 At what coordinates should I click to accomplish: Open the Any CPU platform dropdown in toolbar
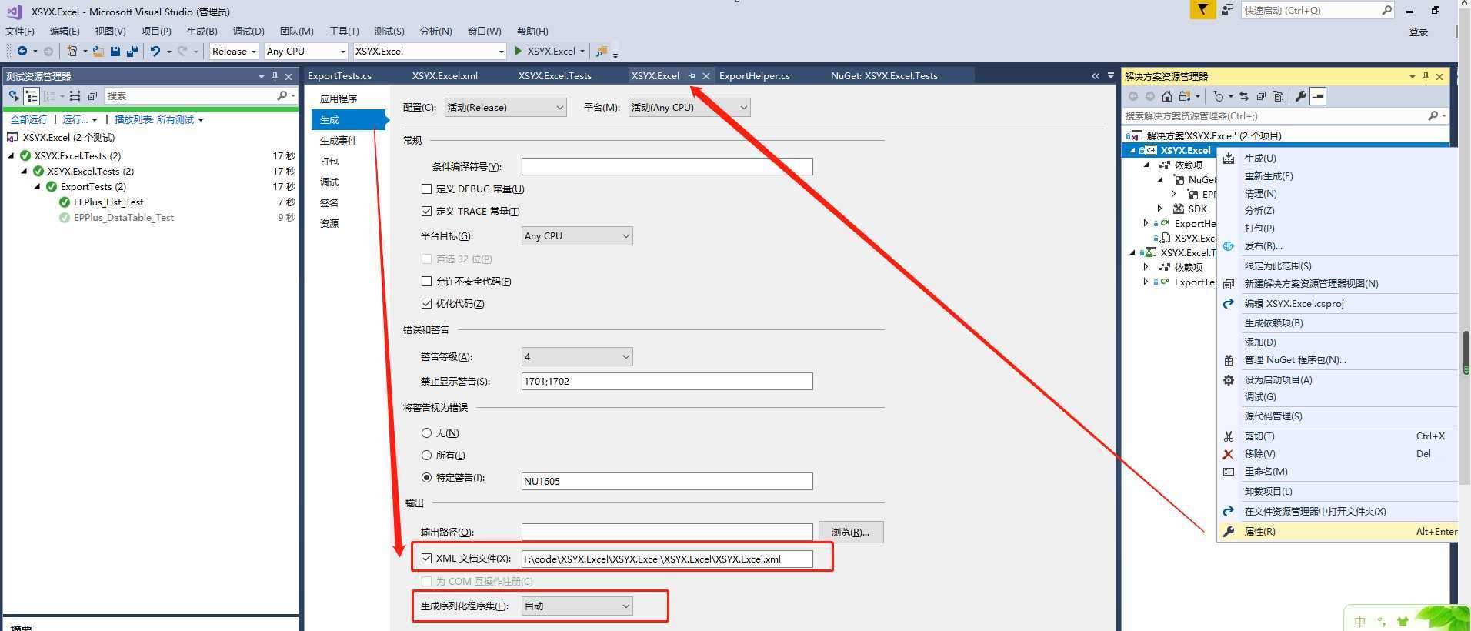(x=305, y=51)
